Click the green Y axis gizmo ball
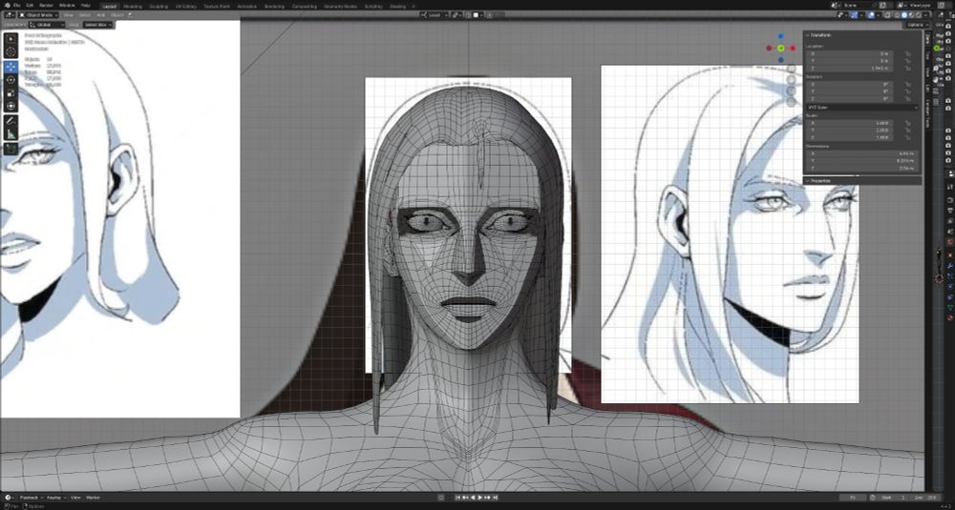This screenshot has height=510, width=955. (781, 48)
